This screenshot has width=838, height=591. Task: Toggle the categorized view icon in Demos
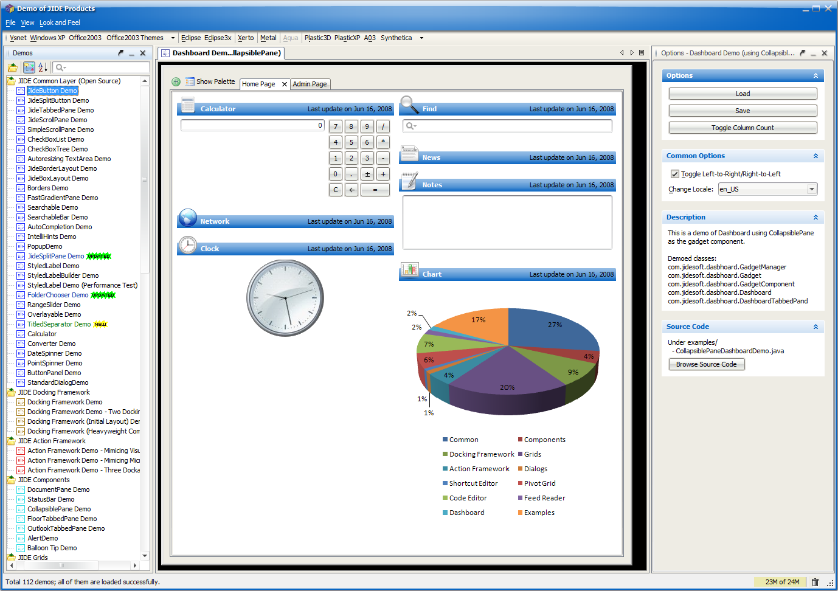(x=29, y=67)
